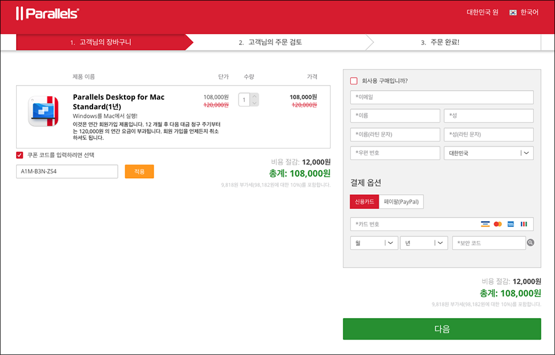Check the 회사용 구매입니까? checkbox
The width and height of the screenshot is (555, 355).
[x=353, y=81]
